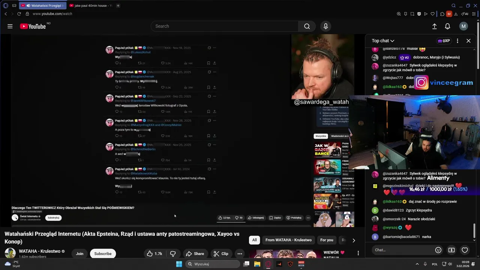Open the live chat options menu
Screen dimensions: 480x270
(x=457, y=41)
